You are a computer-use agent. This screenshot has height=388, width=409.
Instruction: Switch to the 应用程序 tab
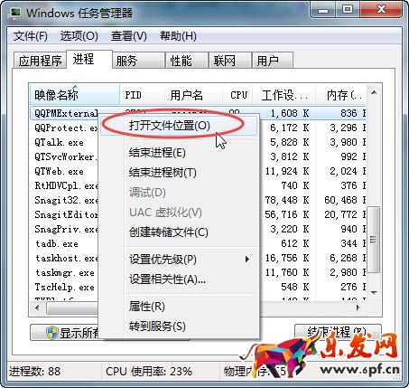(x=40, y=61)
